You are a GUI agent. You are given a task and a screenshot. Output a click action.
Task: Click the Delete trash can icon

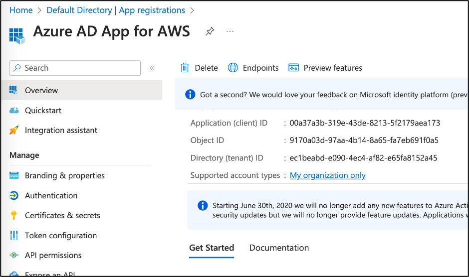[x=185, y=68]
